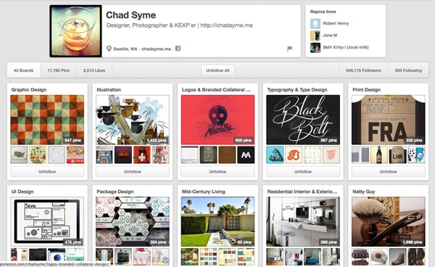Select the USA map thumbnail in Graphic Design

(x=19, y=155)
